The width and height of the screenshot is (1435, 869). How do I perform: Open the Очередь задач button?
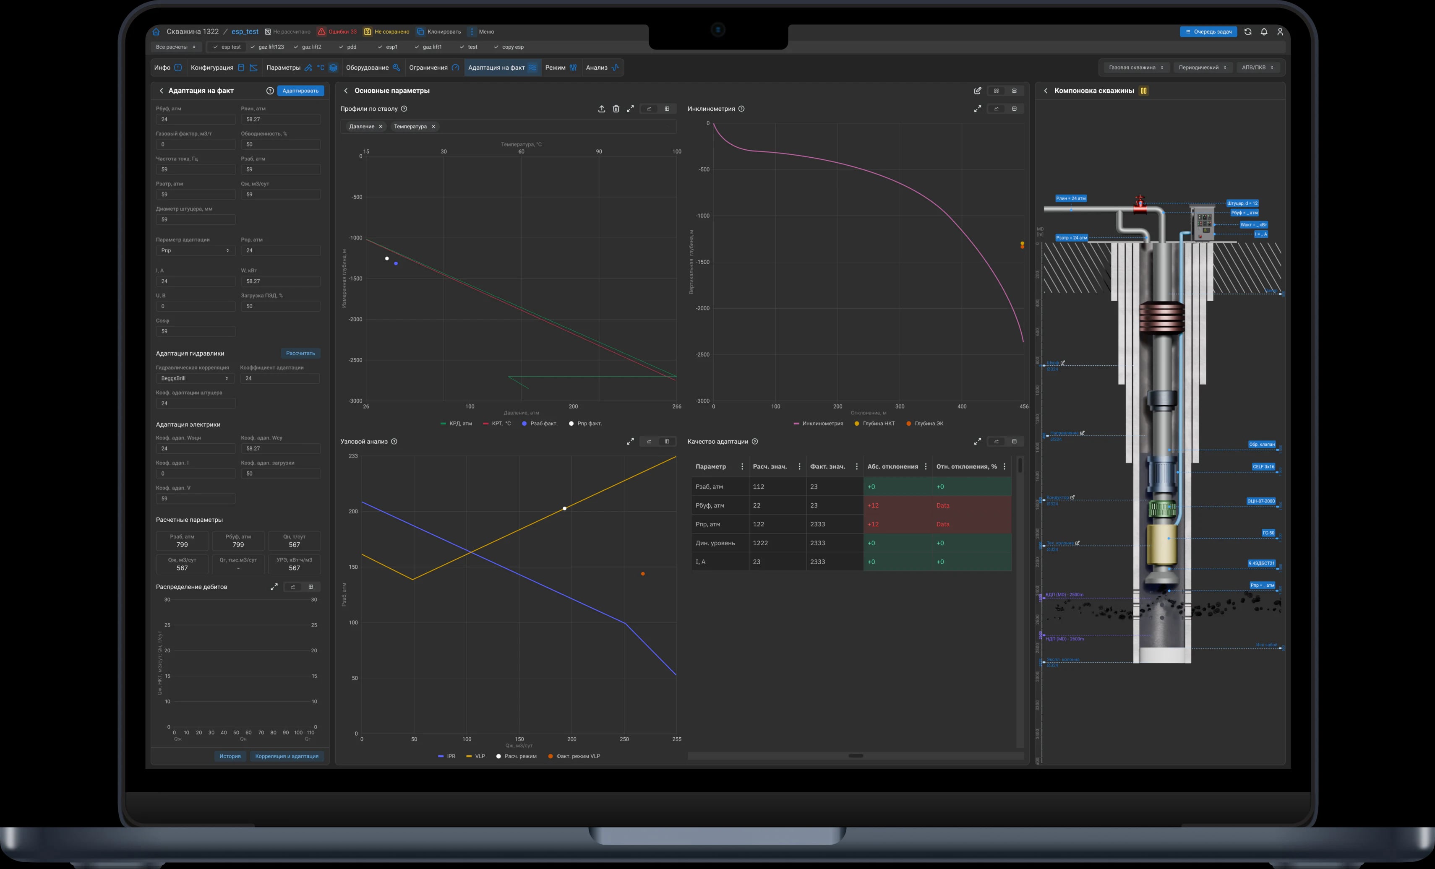(x=1208, y=31)
